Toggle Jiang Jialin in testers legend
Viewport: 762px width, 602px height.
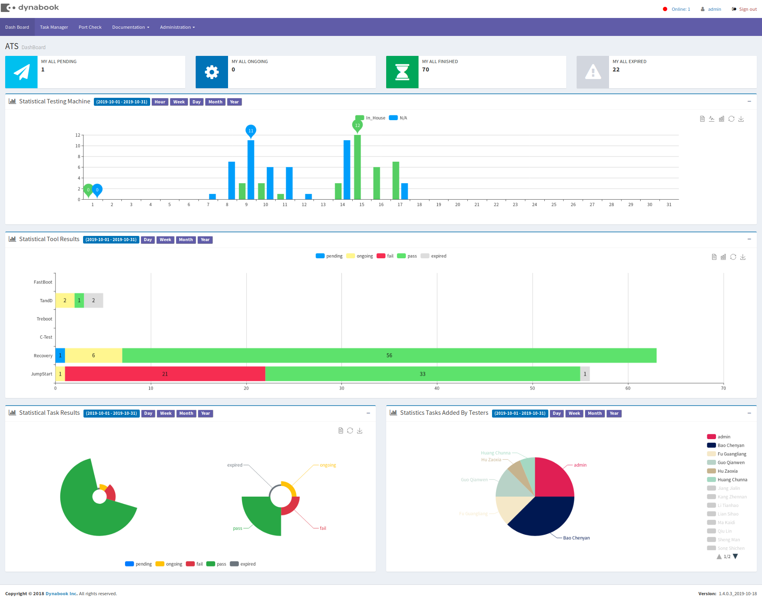[x=724, y=488]
